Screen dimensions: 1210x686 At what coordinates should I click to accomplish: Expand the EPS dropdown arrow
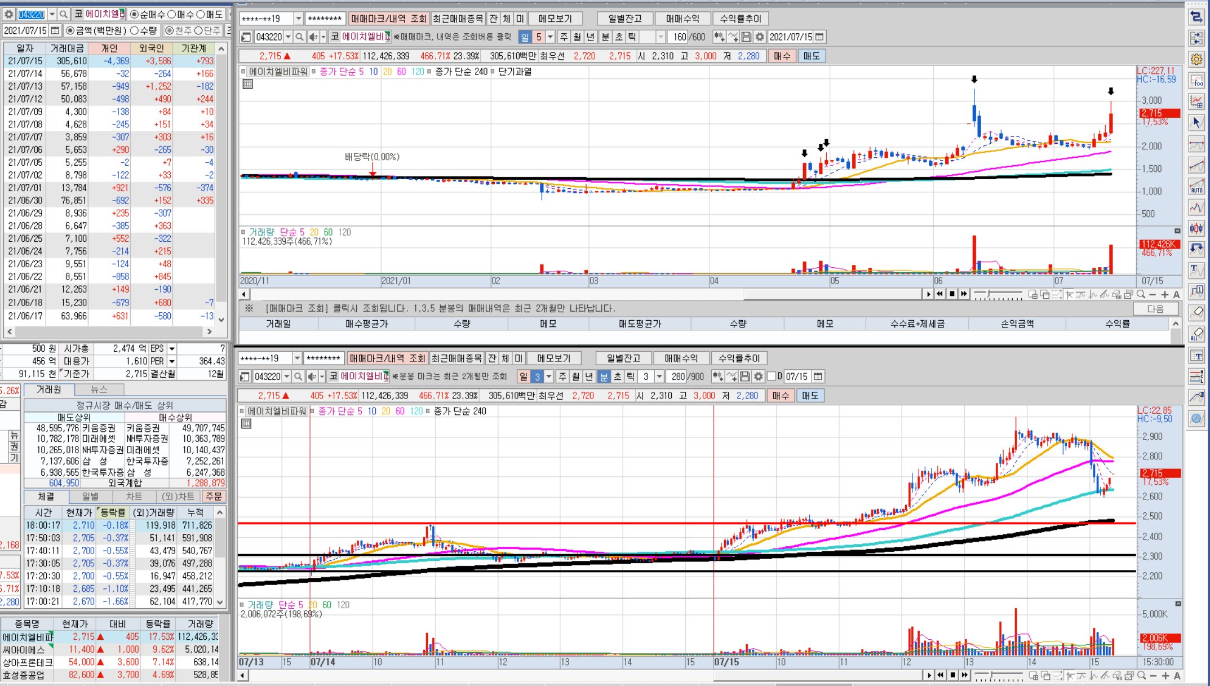point(172,349)
